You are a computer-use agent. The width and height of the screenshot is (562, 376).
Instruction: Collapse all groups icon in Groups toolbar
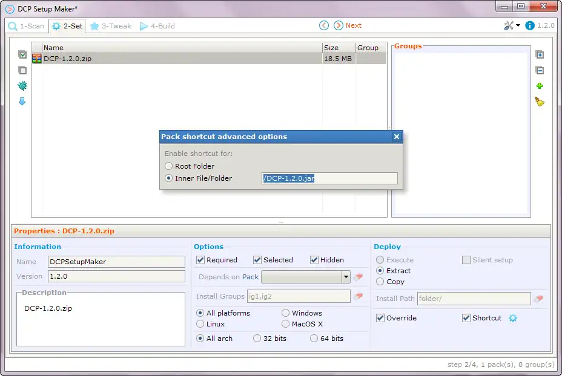(540, 71)
